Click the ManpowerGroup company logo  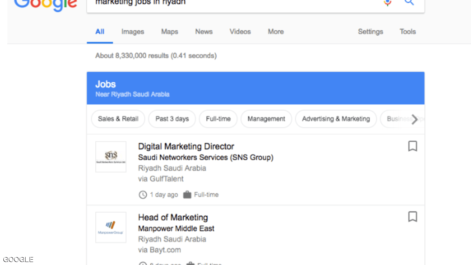tap(111, 227)
